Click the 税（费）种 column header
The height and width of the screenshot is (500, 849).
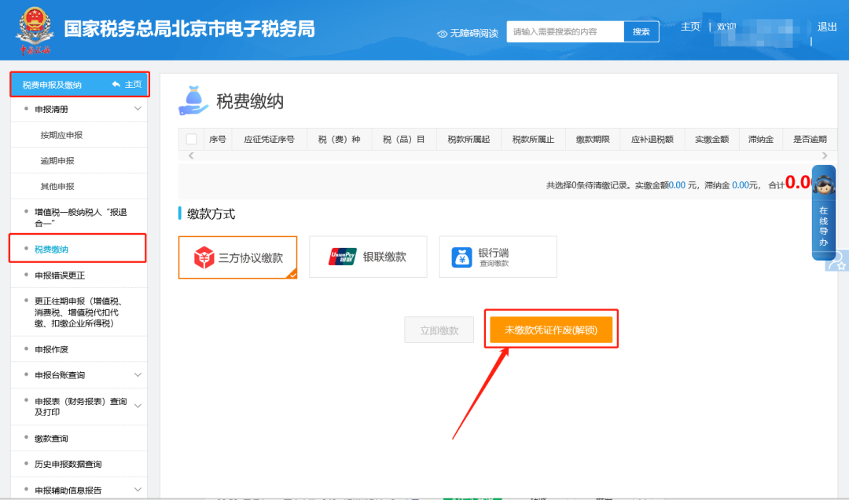[x=339, y=140]
